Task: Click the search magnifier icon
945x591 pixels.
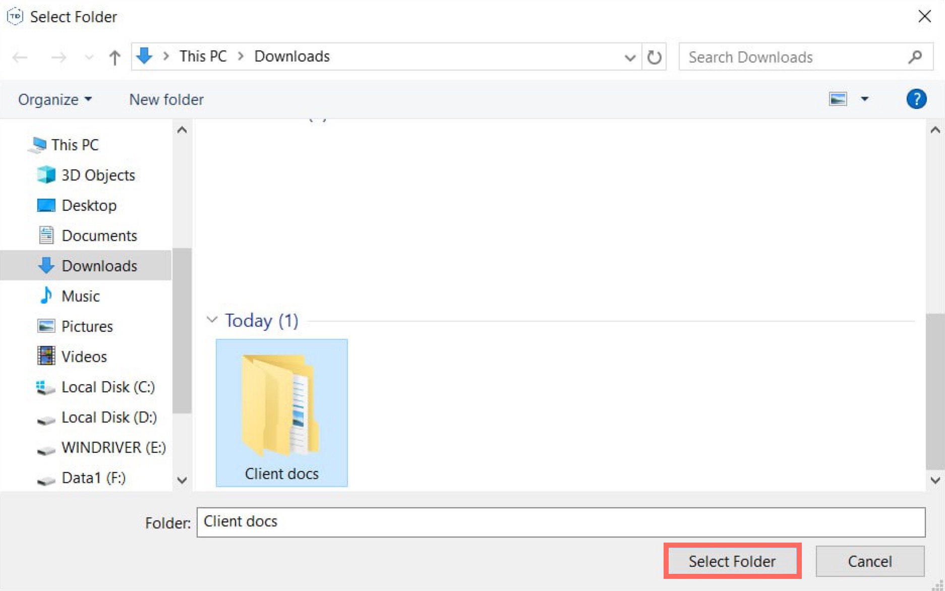Action: tap(915, 57)
